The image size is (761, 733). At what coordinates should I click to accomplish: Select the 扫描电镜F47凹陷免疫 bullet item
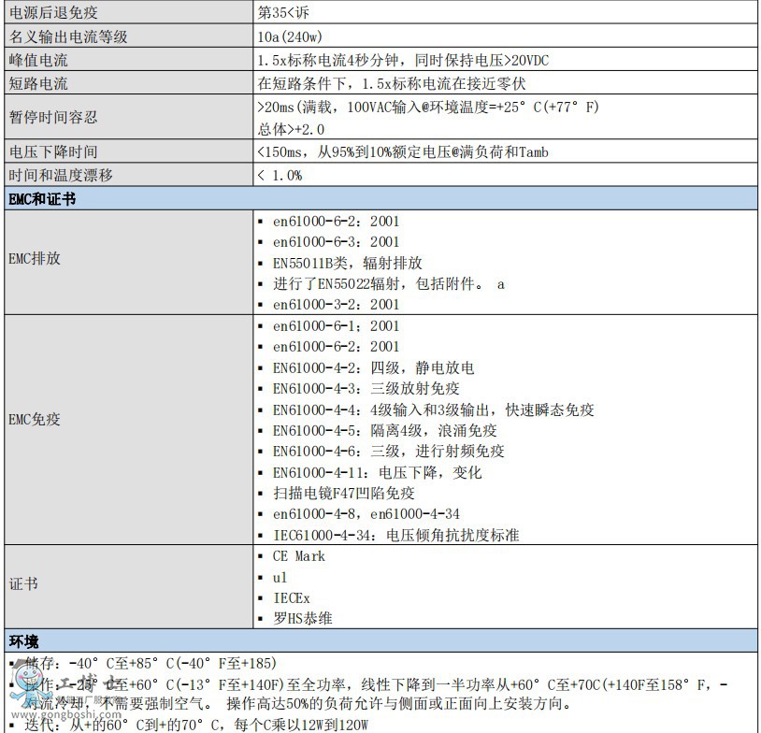point(343,493)
